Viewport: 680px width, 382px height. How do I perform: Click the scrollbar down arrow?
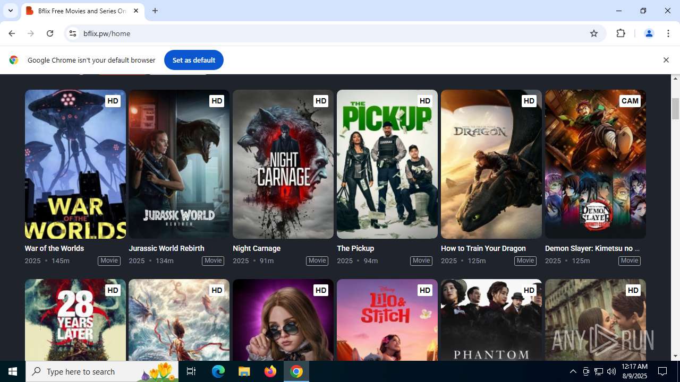(x=676, y=356)
